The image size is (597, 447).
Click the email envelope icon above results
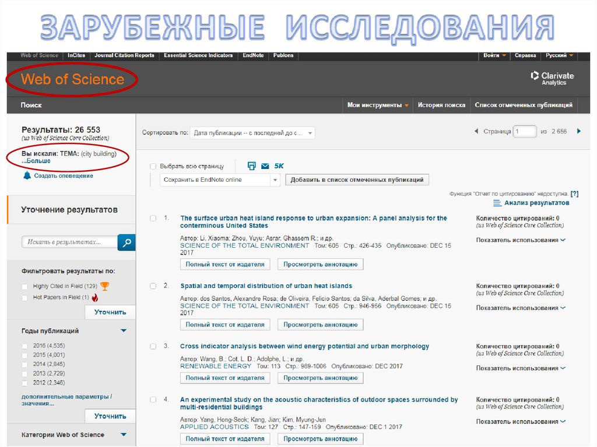click(x=265, y=166)
